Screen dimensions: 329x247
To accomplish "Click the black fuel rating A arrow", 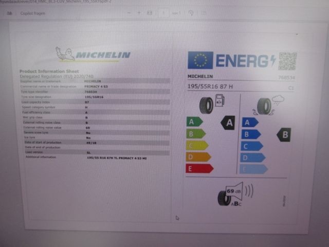I will click(228, 122).
